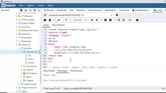This screenshot has width=166, height=93.
Task: Select the course column in tree
Action: coord(31,63)
